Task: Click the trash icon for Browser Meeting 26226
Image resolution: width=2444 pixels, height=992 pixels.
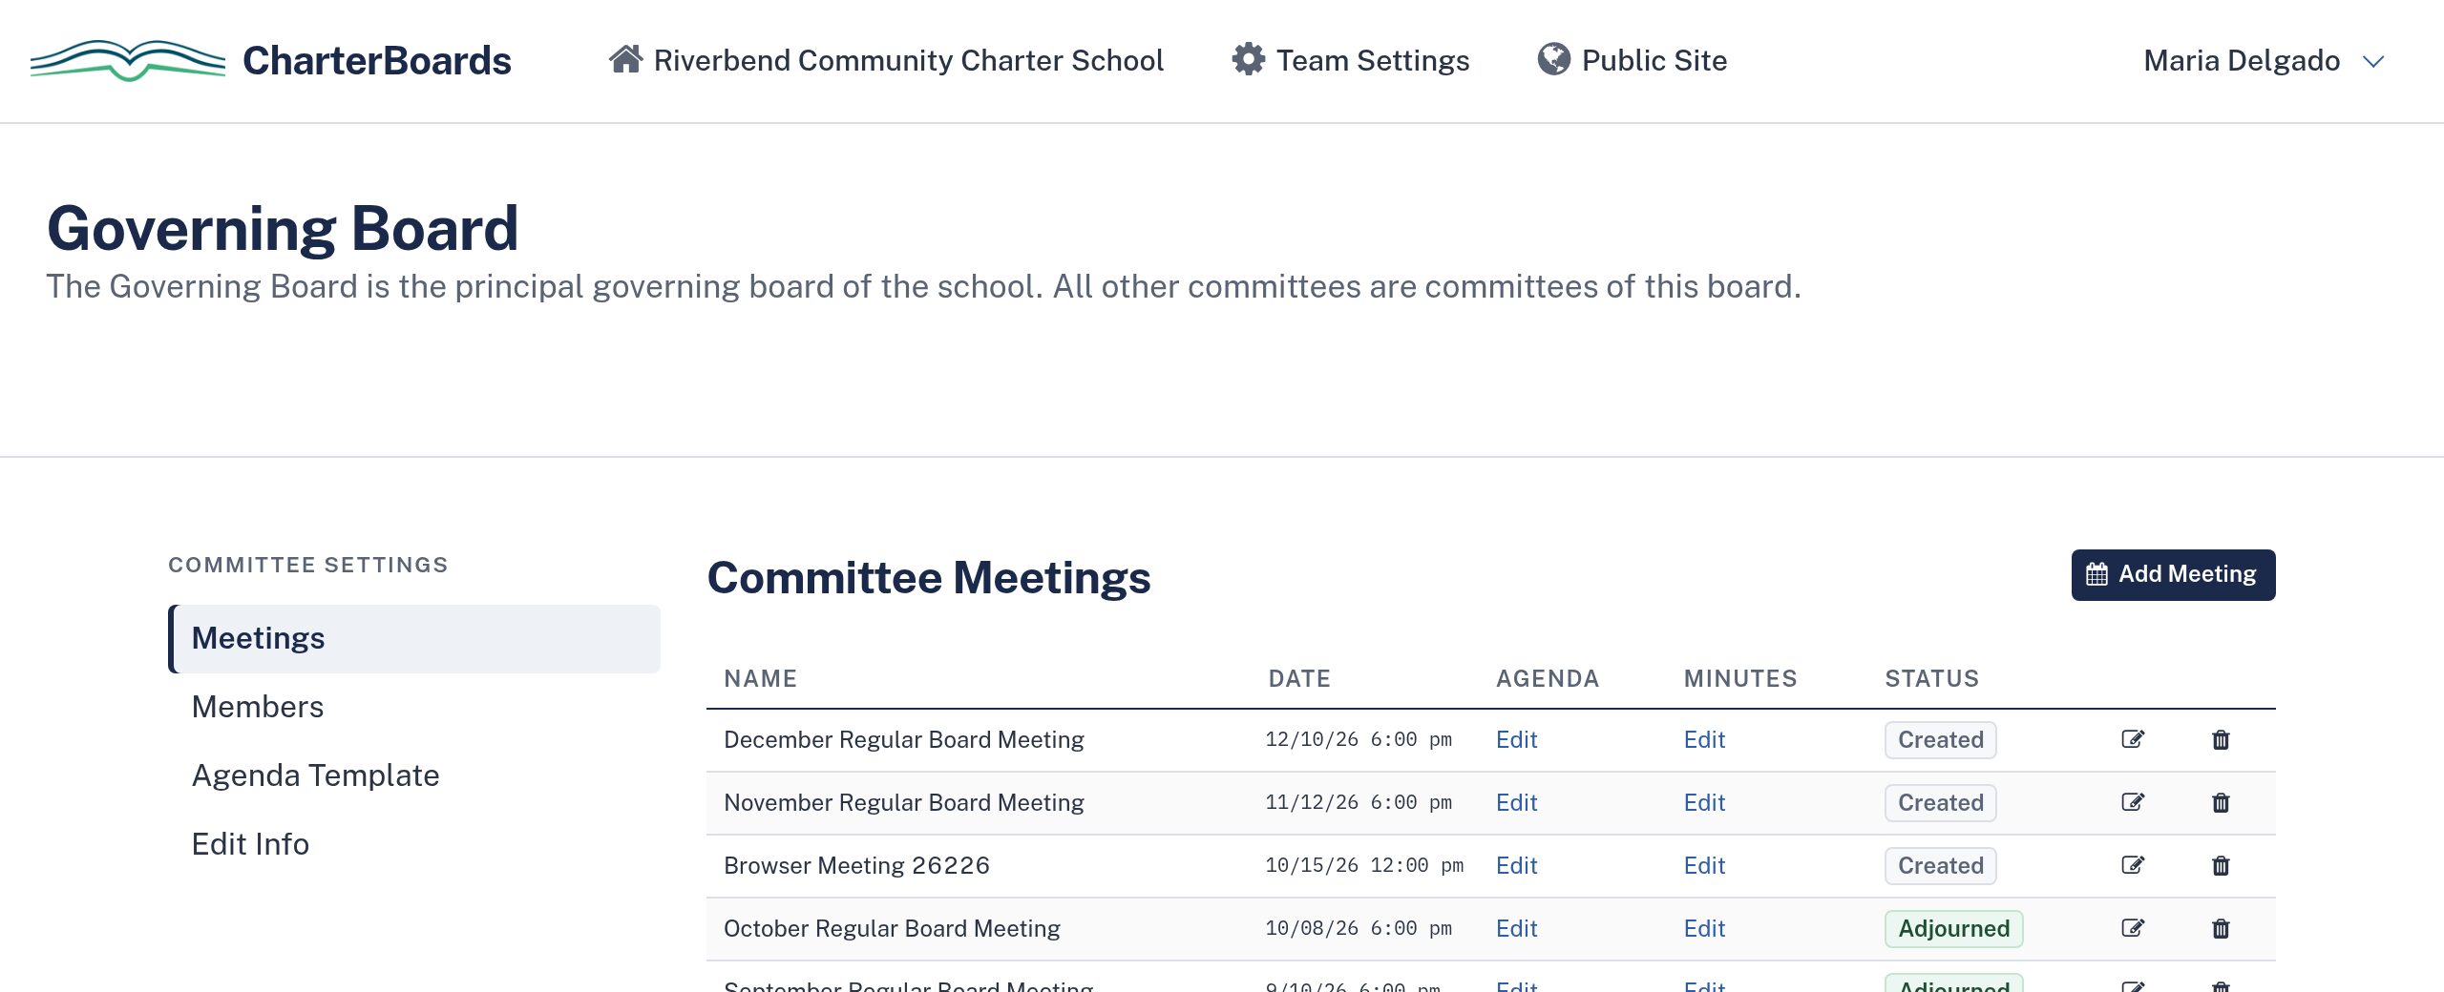Action: click(2221, 865)
